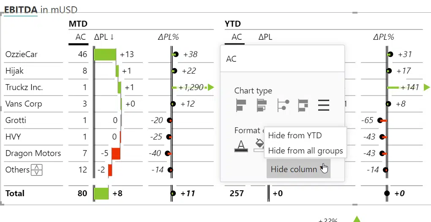Image resolution: width=431 pixels, height=222 pixels.
Task: Click the OzzieCar green +13 variance bar
Action: [x=105, y=54]
